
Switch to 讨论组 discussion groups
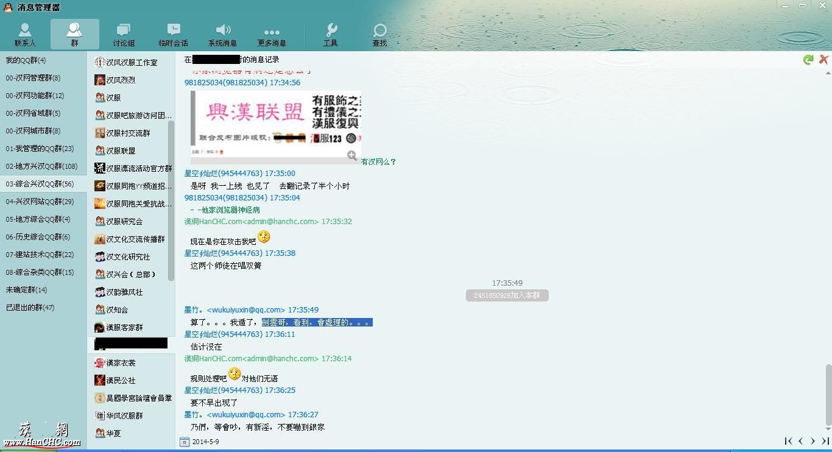[124, 35]
